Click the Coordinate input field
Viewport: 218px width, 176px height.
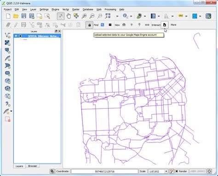[x=104, y=171]
